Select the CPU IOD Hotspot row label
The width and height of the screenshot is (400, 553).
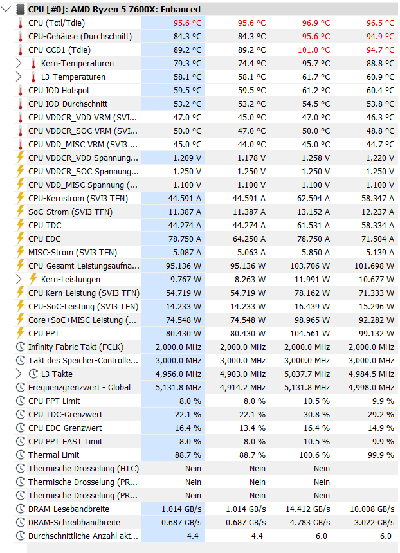[x=59, y=90]
